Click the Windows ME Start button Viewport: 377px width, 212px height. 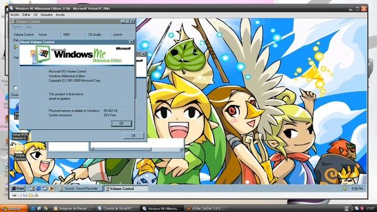tap(18, 188)
